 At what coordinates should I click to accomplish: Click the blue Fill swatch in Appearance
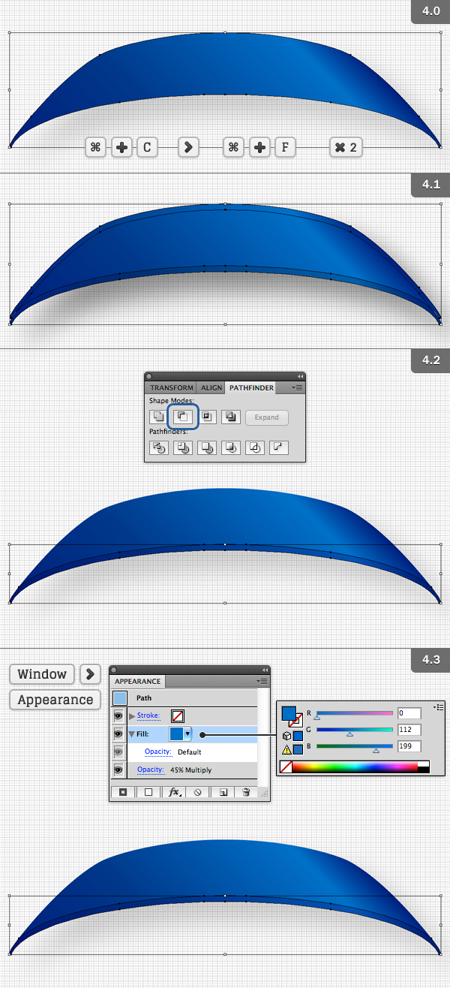pos(177,733)
